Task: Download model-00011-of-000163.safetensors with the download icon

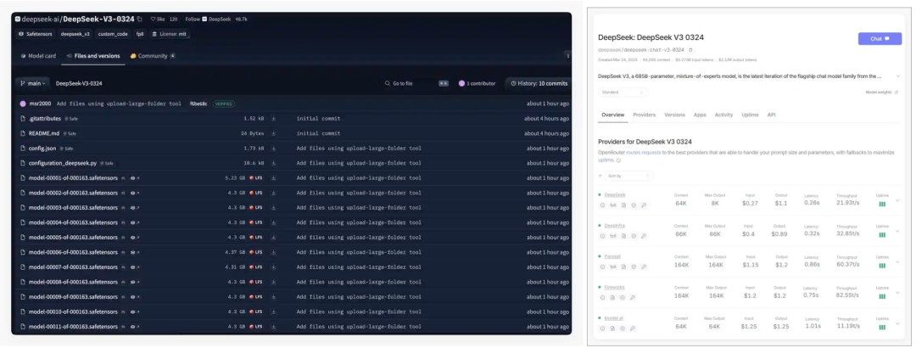Action: click(x=273, y=327)
